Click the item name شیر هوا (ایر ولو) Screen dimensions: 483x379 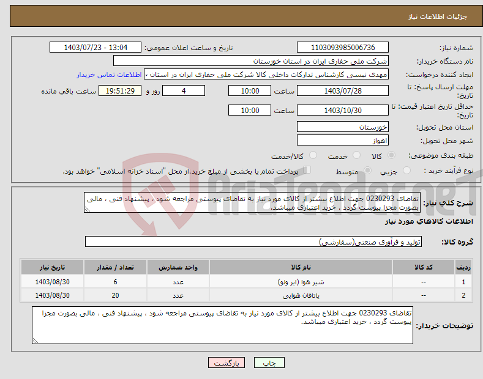pos(301,282)
